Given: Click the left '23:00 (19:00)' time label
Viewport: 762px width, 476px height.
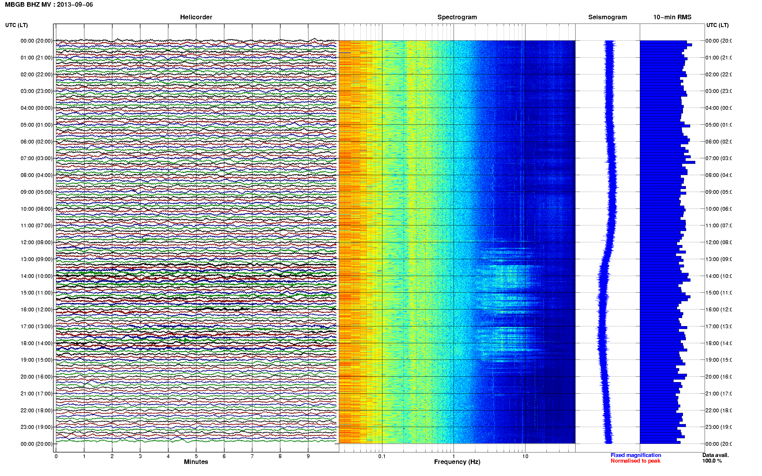Looking at the screenshot, I should tap(36, 427).
